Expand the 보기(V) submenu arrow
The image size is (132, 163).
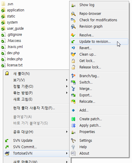[x=67, y=80]
